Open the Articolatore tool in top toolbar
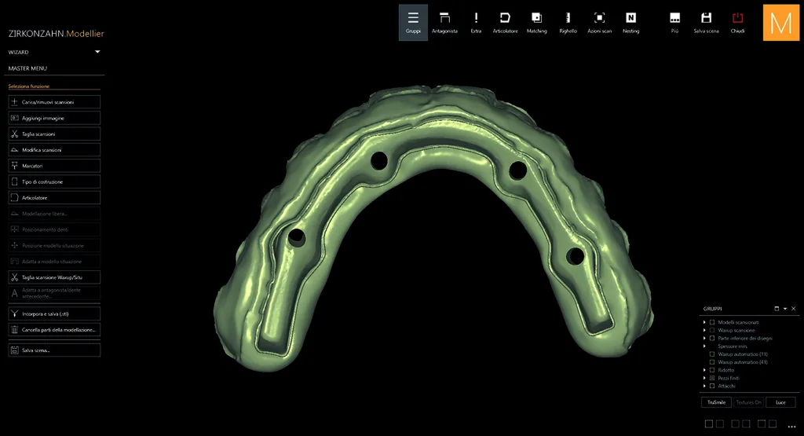The image size is (804, 436). click(x=505, y=23)
